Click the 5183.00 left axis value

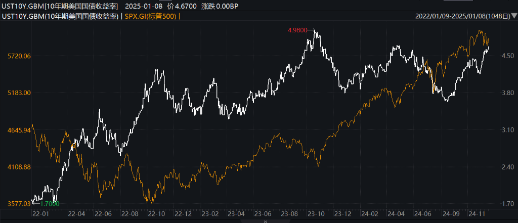point(19,93)
